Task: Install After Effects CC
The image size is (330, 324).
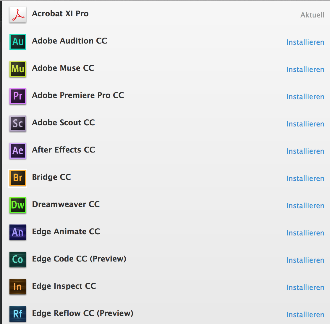Action: (x=305, y=151)
